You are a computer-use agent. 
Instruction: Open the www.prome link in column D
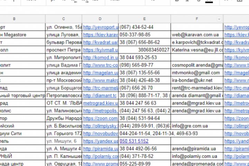[101, 164]
